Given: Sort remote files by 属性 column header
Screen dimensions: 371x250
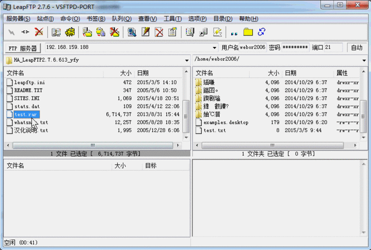Looking at the screenshot, I should [347, 73].
